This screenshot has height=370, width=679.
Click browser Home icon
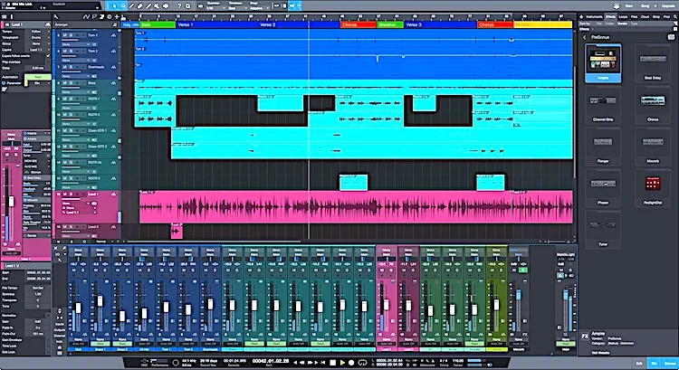582,16
